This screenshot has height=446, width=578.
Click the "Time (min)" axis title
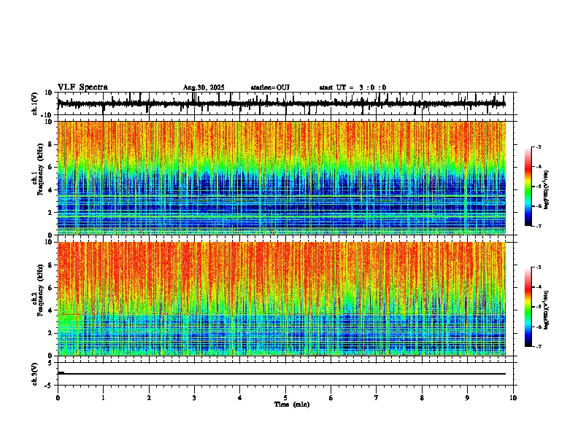click(x=292, y=404)
